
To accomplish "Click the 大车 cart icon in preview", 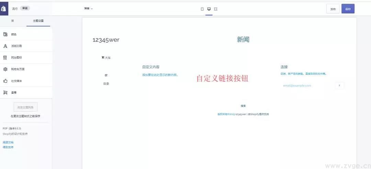I will (x=103, y=58).
